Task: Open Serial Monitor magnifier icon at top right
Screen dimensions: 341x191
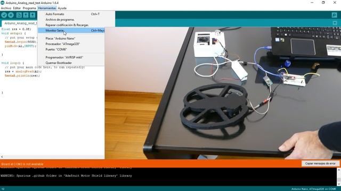Action: [x=334, y=15]
